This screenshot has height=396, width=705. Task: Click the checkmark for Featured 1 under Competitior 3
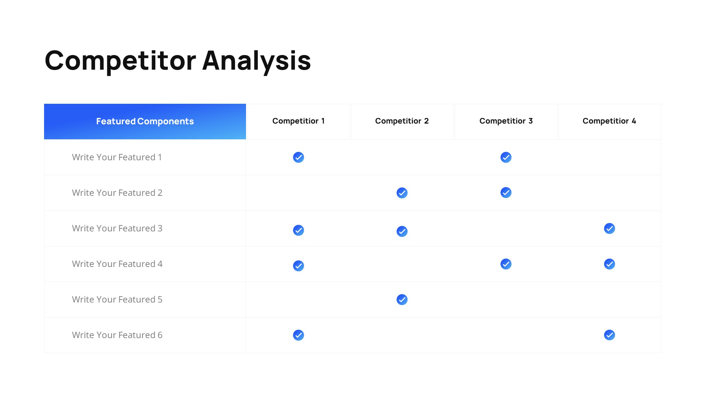click(506, 157)
